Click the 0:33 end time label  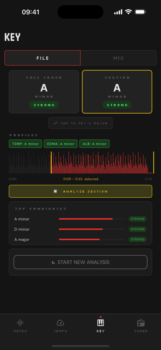pyautogui.click(x=149, y=179)
